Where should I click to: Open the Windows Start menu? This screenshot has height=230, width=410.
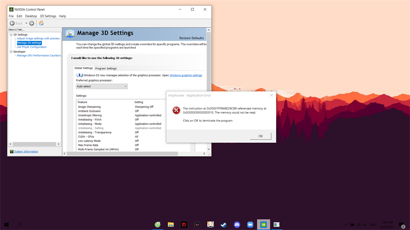(6, 225)
